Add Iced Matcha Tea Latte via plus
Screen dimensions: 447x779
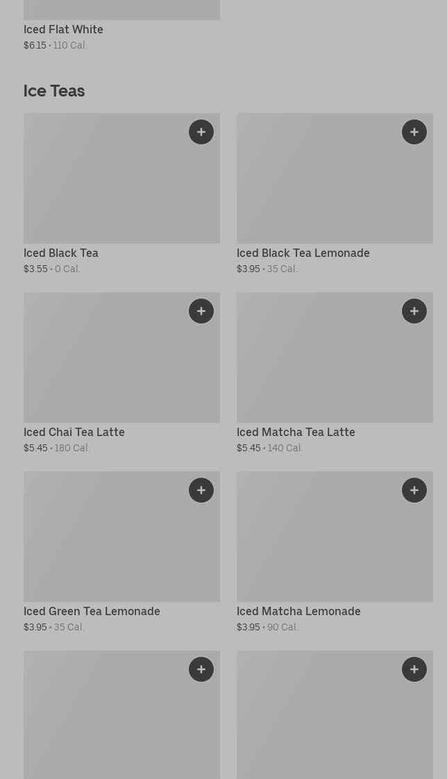[414, 311]
